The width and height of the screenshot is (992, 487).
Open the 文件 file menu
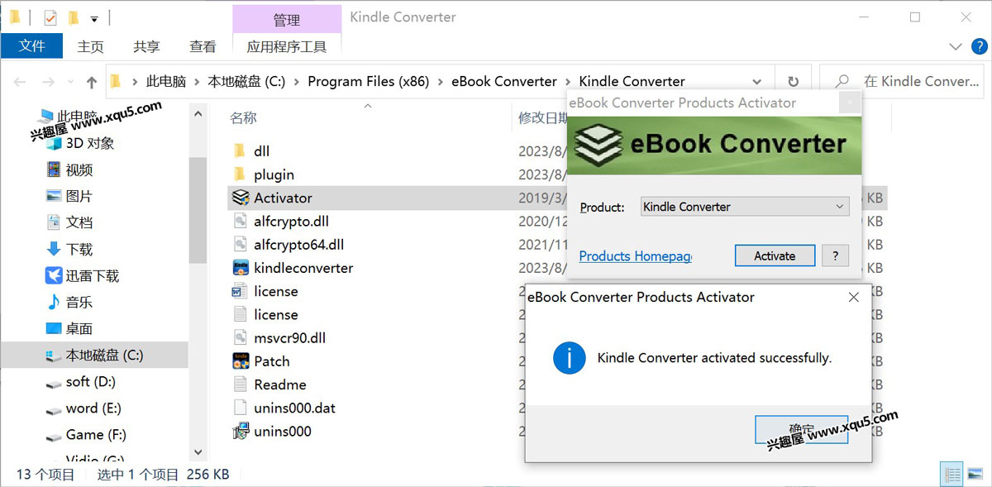pos(31,46)
